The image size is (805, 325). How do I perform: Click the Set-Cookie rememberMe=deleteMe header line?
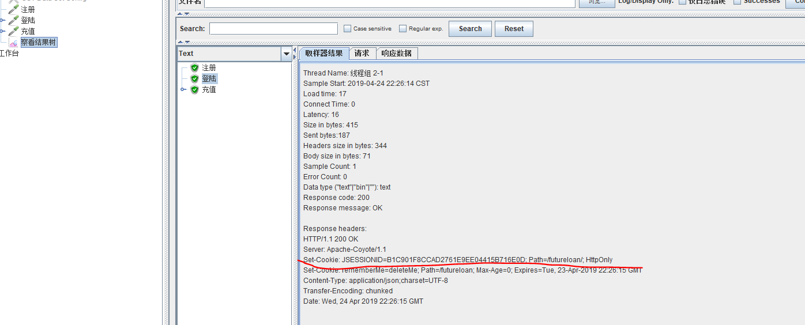(472, 270)
